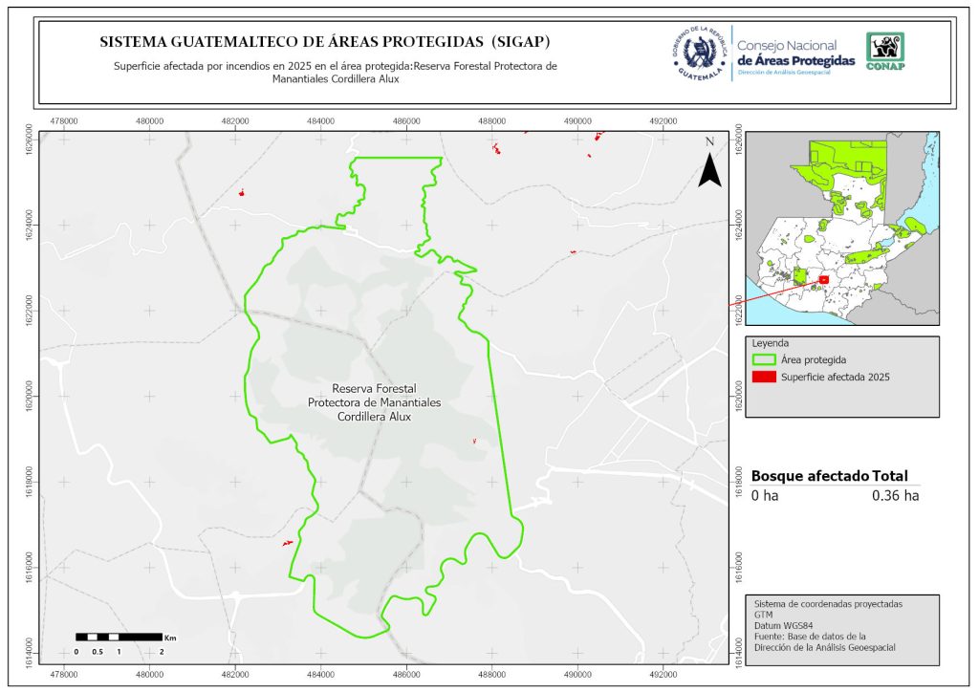Click the Gobierno de Guatemala crest logo
Screen dimensions: 979x692
pyautogui.click(x=699, y=53)
